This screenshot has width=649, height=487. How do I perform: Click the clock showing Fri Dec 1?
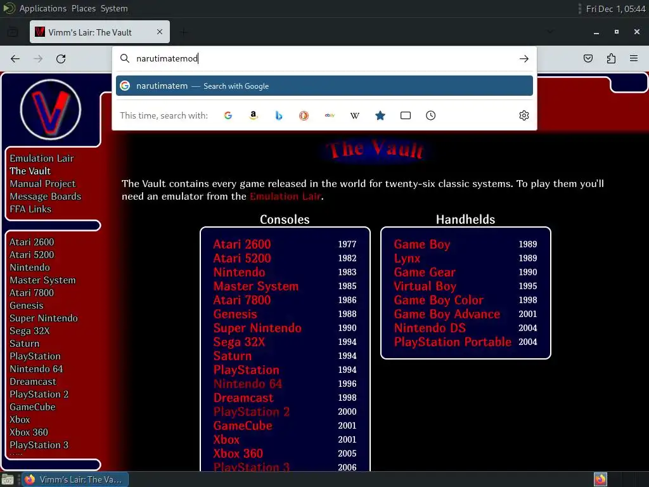tap(615, 9)
